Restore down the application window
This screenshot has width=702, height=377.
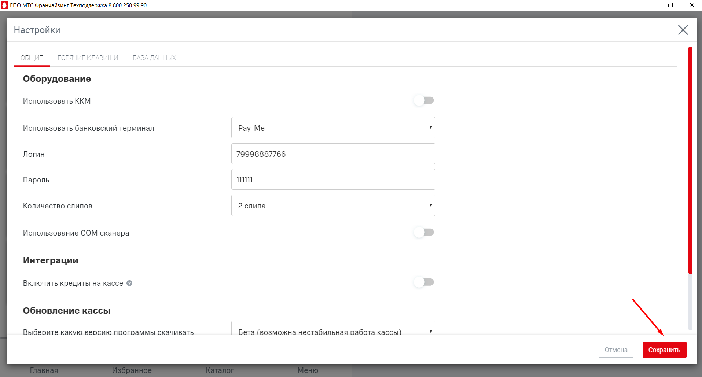tap(670, 5)
